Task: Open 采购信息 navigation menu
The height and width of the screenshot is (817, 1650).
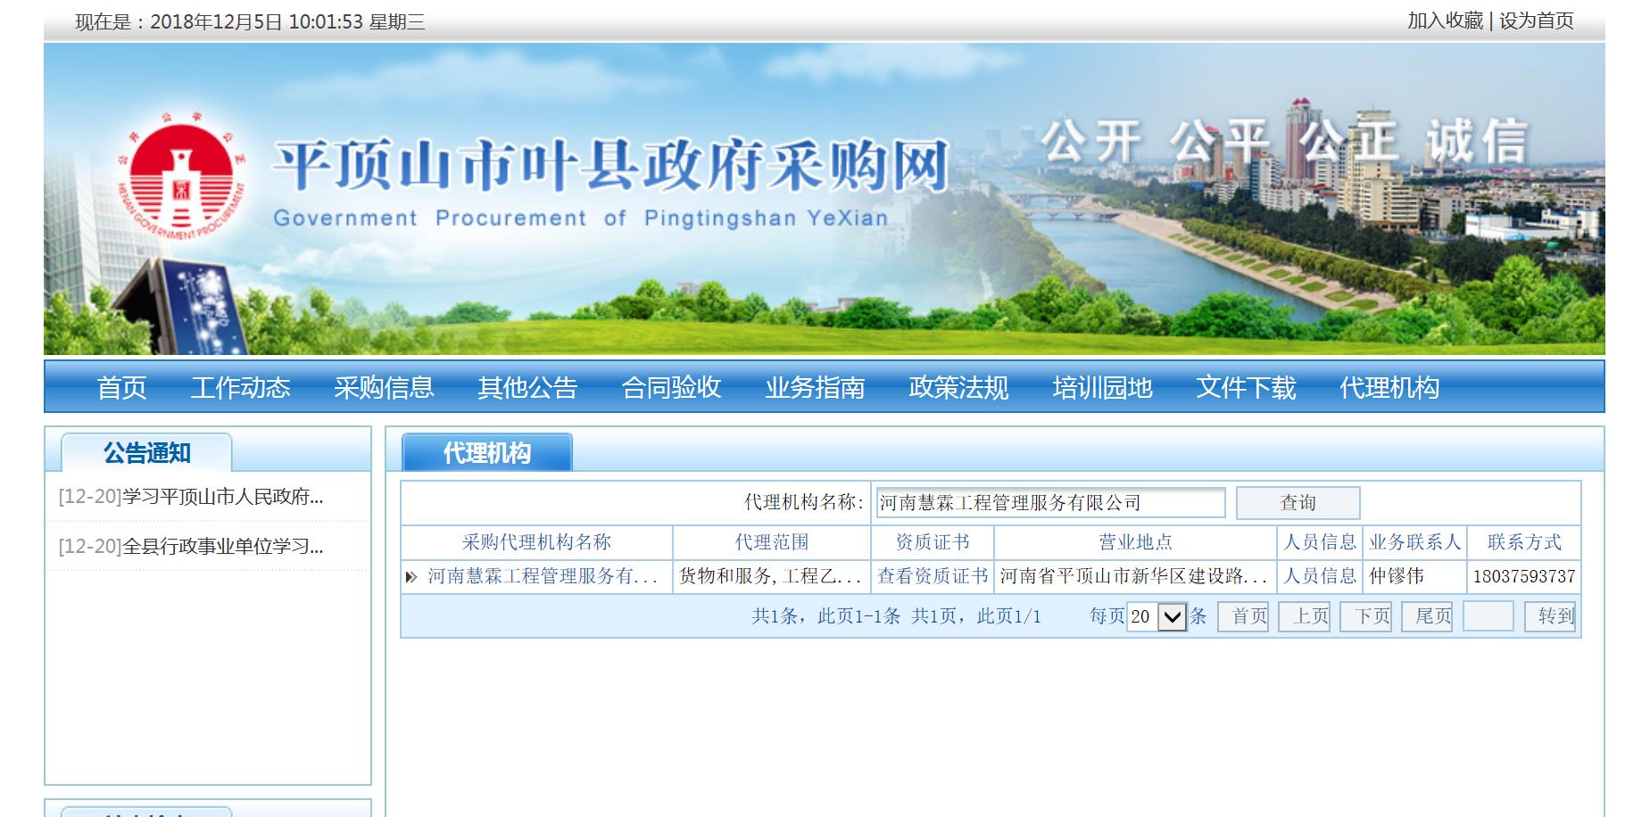Action: (384, 387)
